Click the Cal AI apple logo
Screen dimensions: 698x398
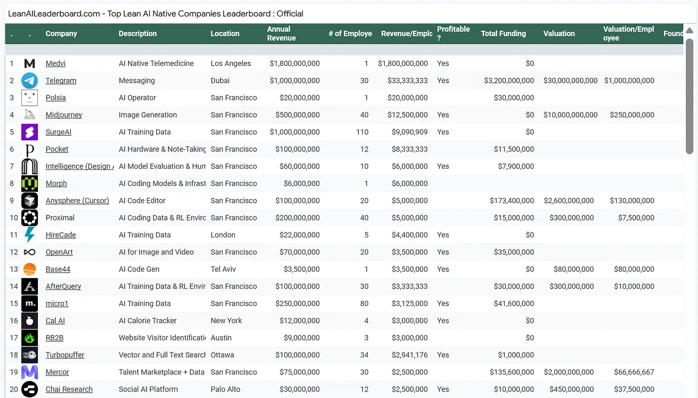(30, 321)
